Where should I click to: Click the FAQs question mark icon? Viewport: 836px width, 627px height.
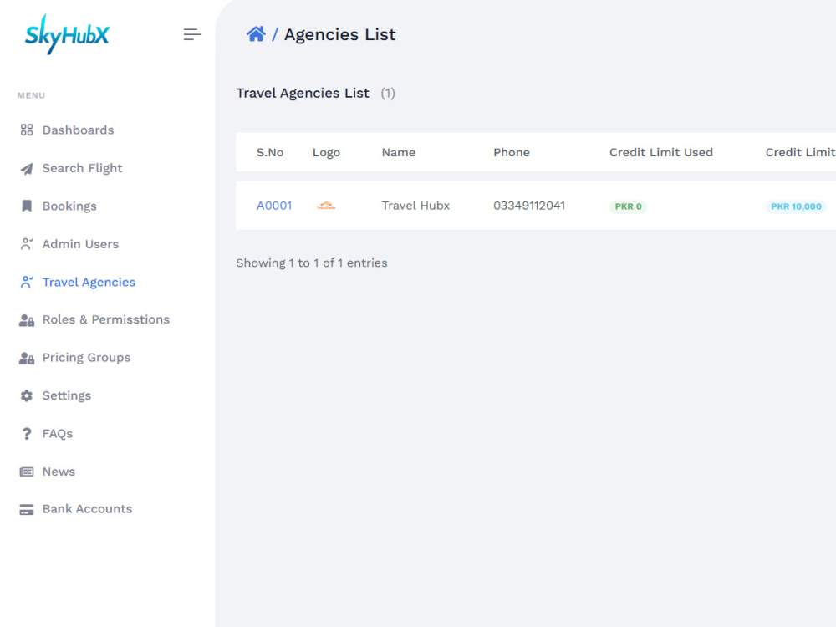pos(27,433)
